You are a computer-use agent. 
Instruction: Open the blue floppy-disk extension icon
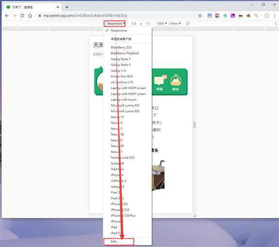click(x=210, y=15)
